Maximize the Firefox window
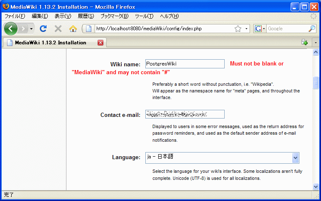The width and height of the screenshot is (321, 201). tap(304, 7)
